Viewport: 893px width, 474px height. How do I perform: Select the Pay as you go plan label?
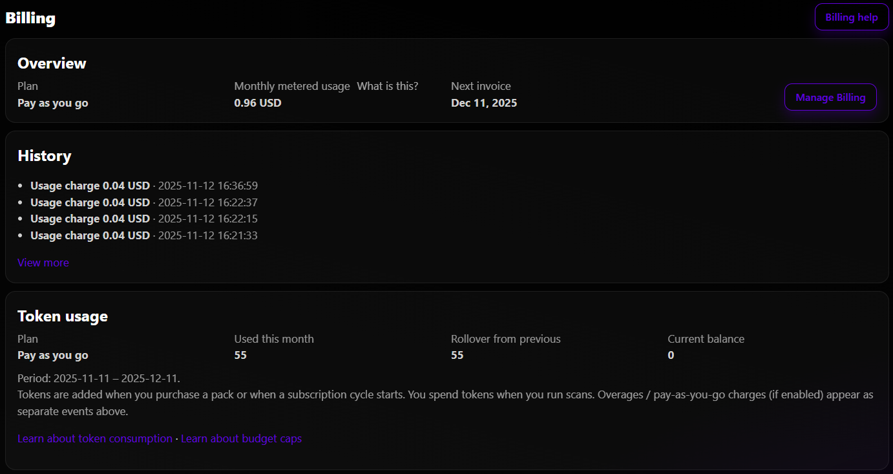click(x=52, y=102)
